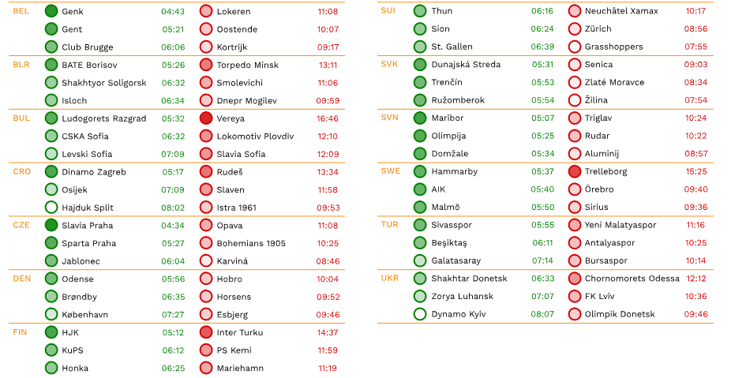Click the red circle beside Trelleborg
731x378 pixels.
(x=575, y=171)
